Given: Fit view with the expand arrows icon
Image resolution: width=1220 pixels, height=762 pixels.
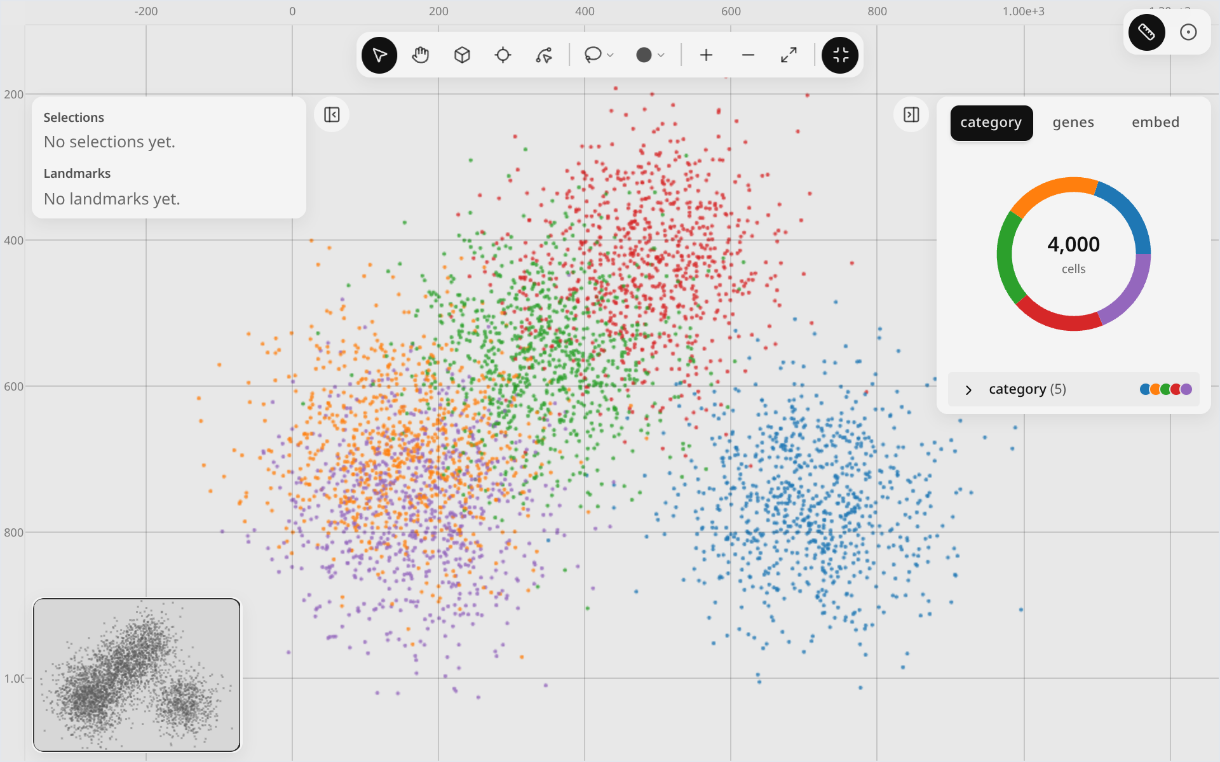Looking at the screenshot, I should coord(789,55).
